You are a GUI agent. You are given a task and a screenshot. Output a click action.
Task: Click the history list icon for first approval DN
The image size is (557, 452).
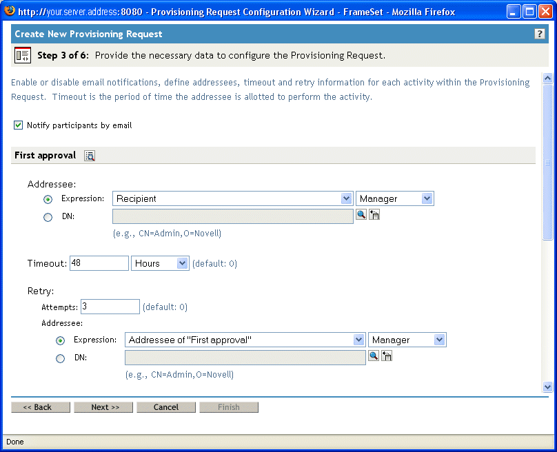click(374, 214)
